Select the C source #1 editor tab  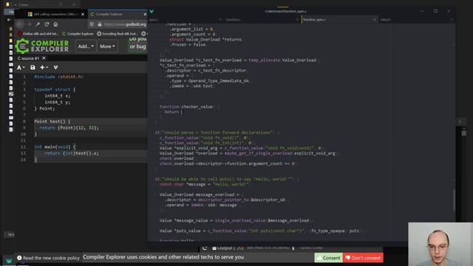click(28, 58)
